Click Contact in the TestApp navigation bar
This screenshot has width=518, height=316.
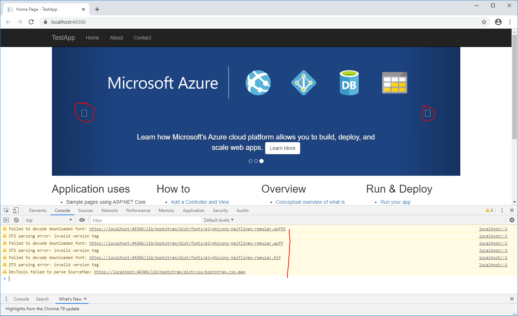click(x=142, y=38)
